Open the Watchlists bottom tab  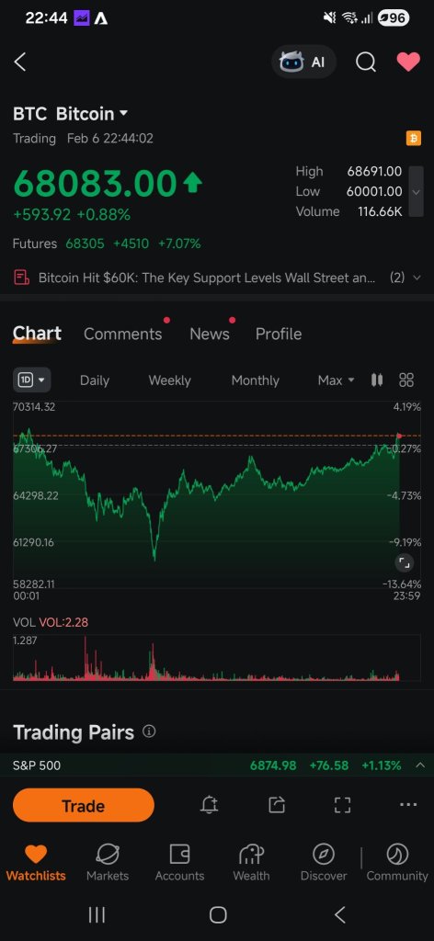pos(36,862)
